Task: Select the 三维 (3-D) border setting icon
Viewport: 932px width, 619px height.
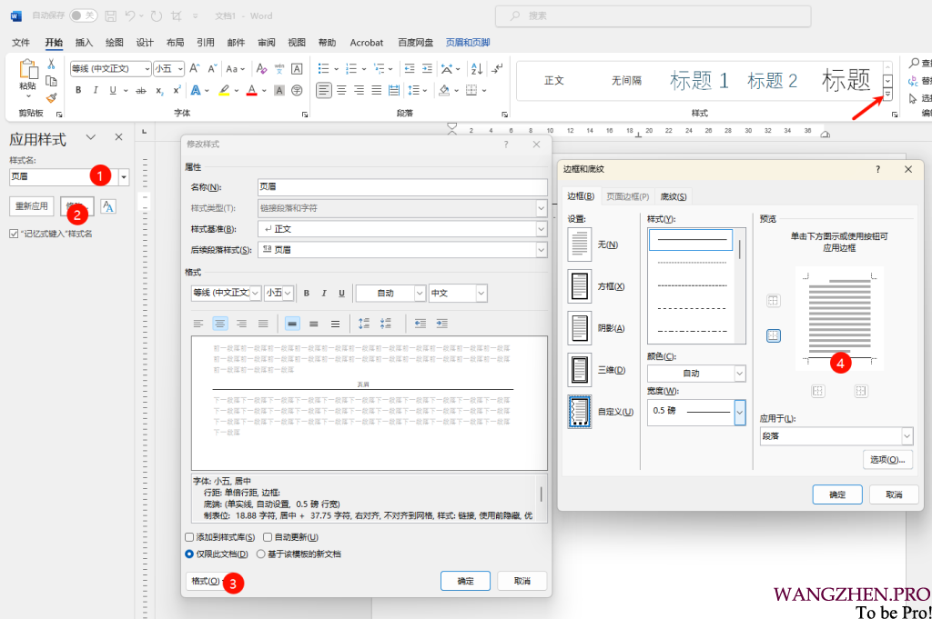Action: 579,369
